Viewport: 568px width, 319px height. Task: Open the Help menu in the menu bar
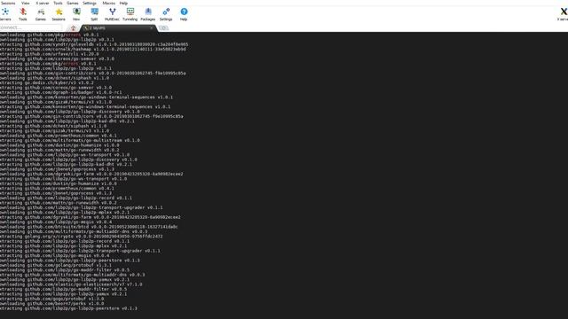(x=123, y=3)
